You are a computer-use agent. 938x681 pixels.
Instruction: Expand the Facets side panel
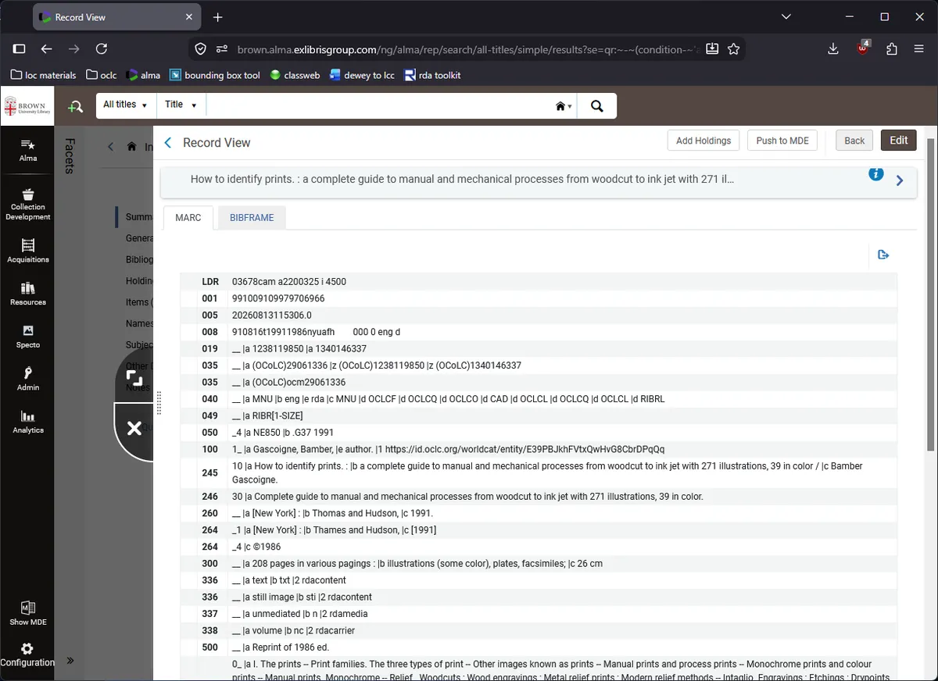pyautogui.click(x=70, y=155)
